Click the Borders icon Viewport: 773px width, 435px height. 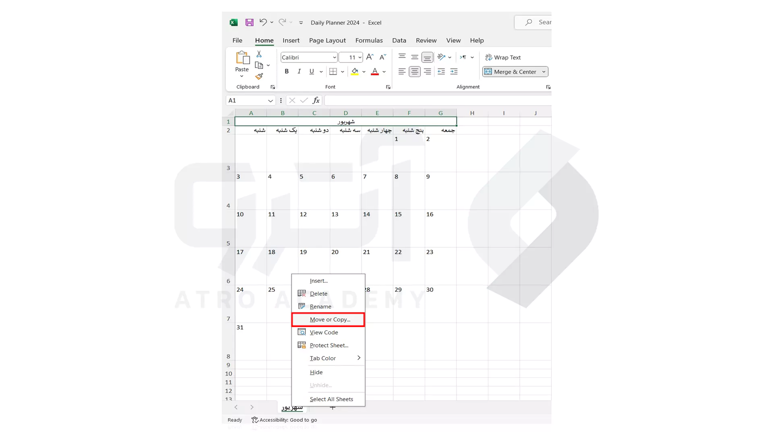tap(333, 71)
